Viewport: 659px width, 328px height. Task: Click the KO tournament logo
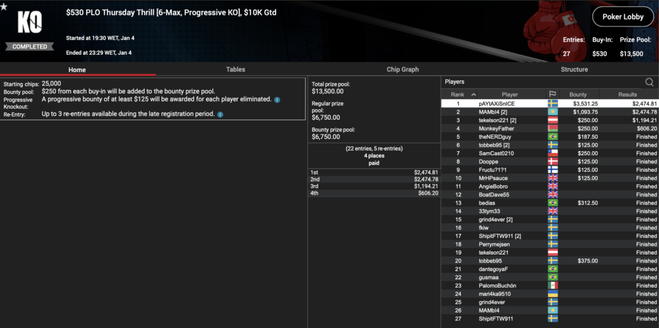(30, 24)
